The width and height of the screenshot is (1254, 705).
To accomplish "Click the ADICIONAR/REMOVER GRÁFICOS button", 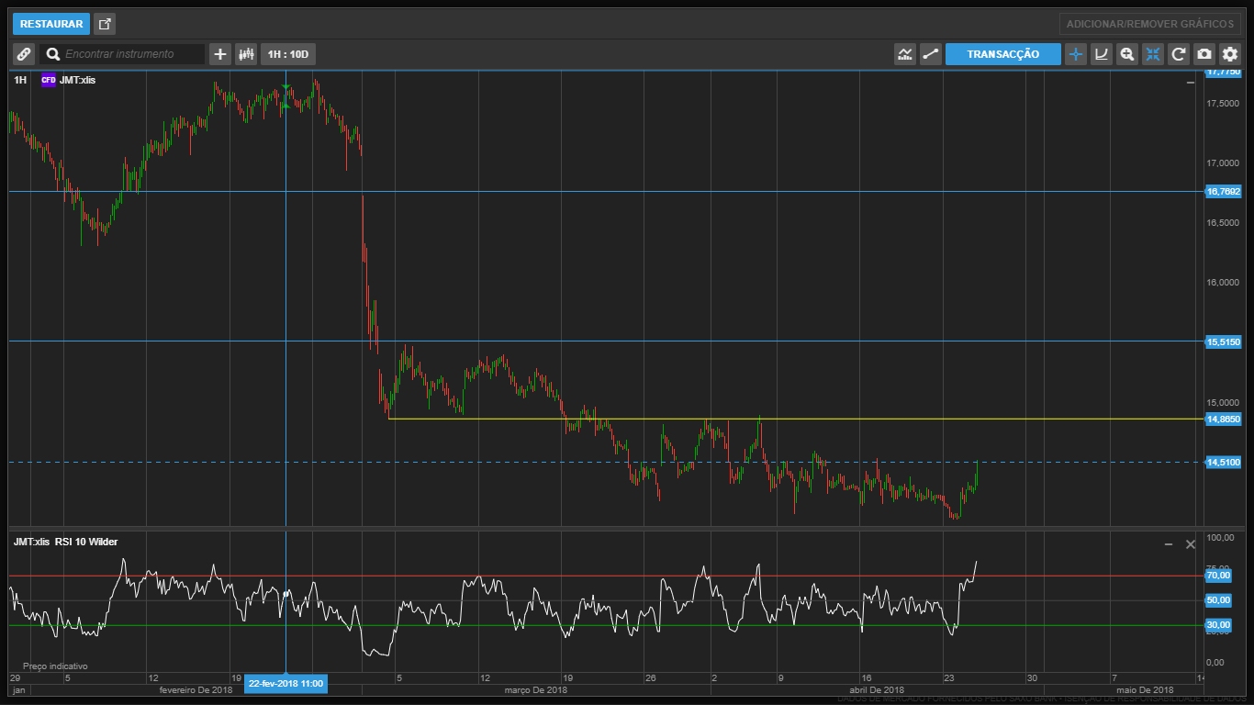I will coord(1149,24).
